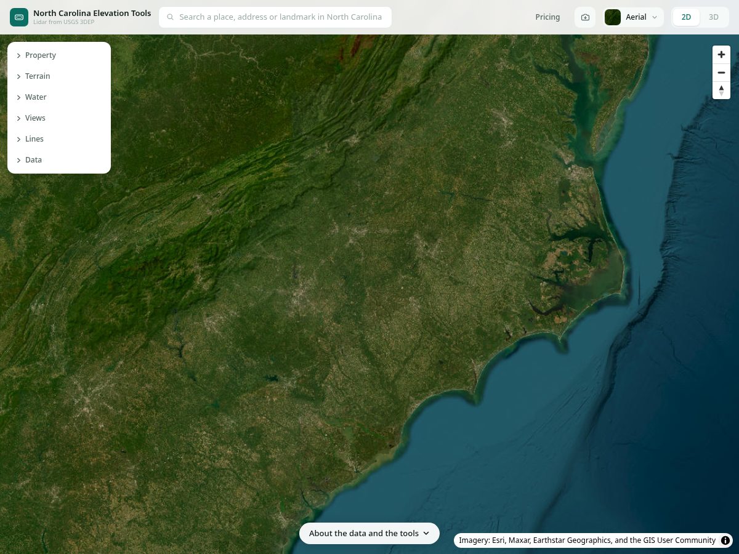Expand the Water section chevron
739x554 pixels.
[18, 97]
